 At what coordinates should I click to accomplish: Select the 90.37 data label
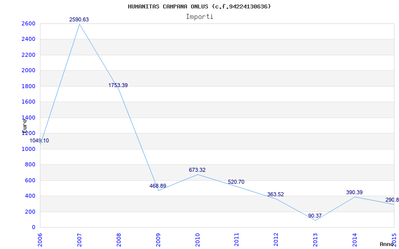315,216
